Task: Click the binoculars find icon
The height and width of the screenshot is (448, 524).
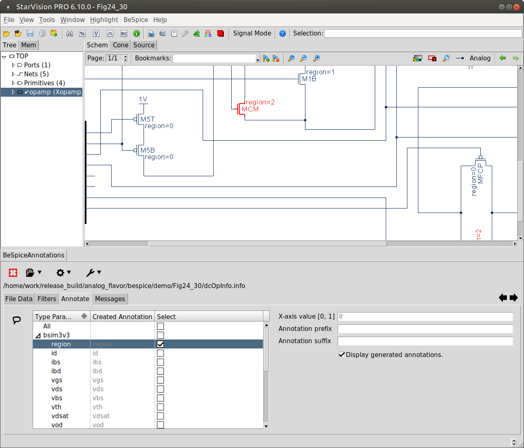Action: (x=70, y=33)
